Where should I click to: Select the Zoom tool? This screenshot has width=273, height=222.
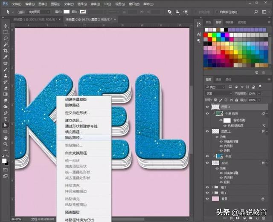click(6, 144)
